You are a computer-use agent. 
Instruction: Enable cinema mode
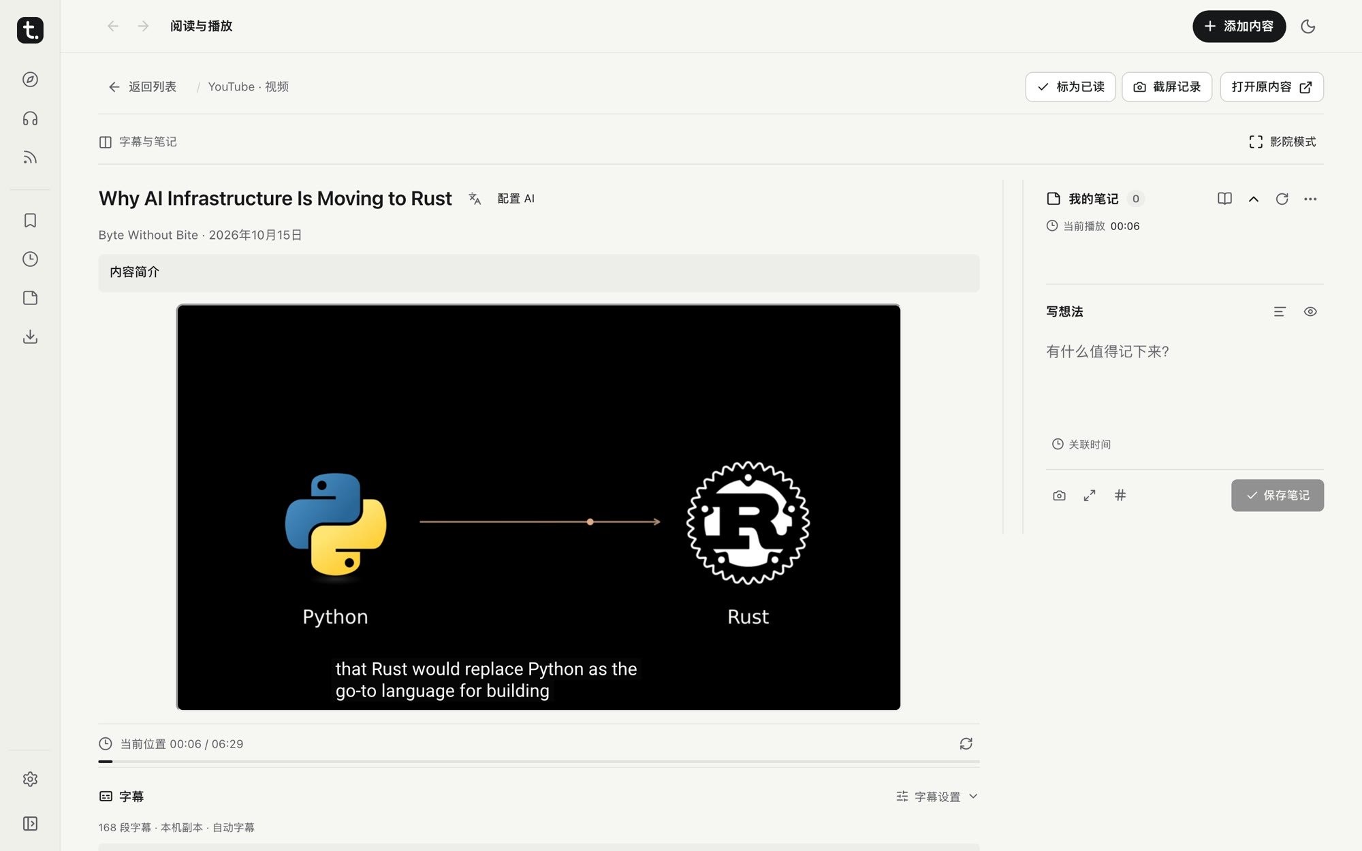(x=1282, y=142)
